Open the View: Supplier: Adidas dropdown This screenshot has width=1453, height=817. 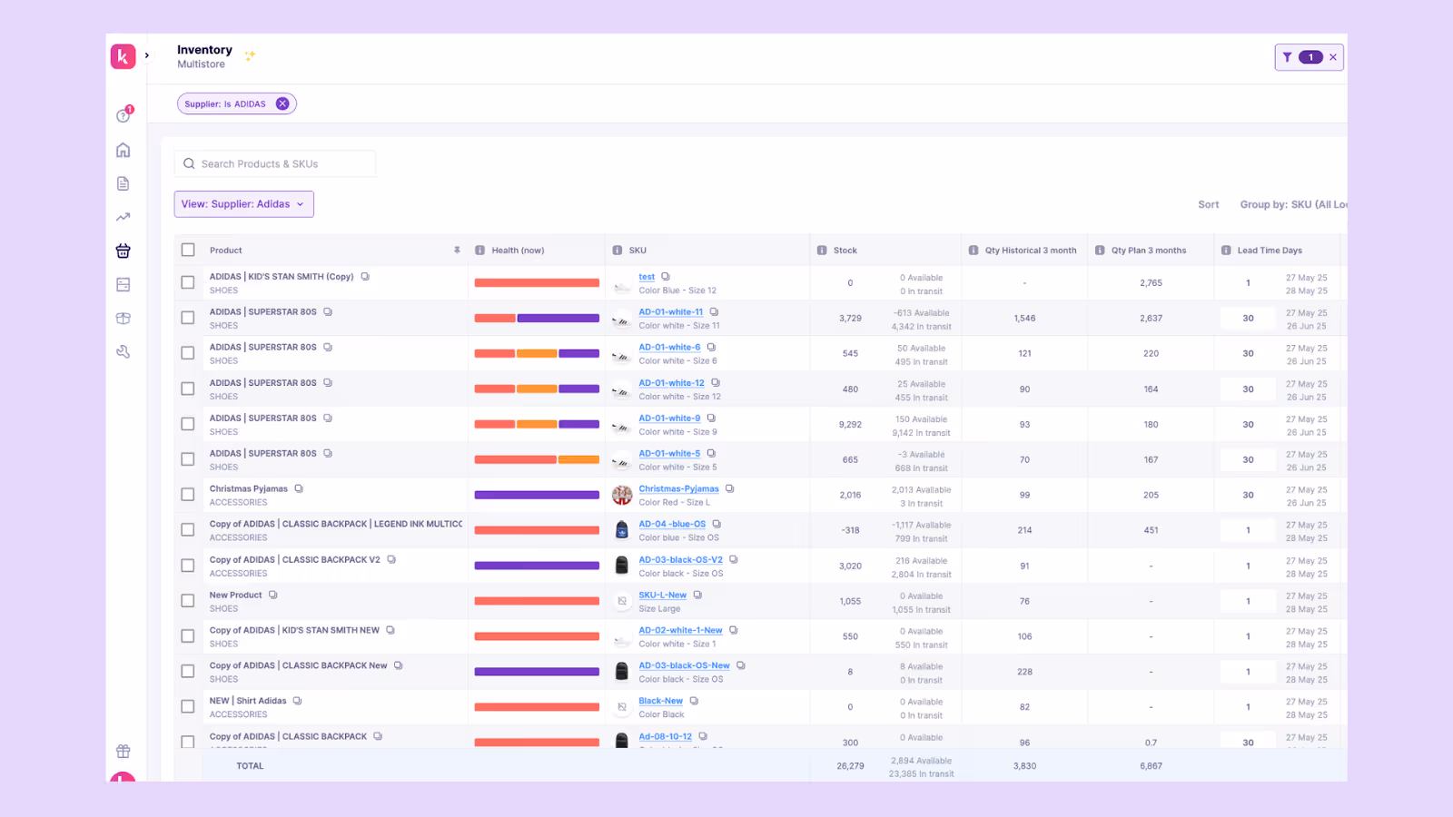tap(244, 204)
